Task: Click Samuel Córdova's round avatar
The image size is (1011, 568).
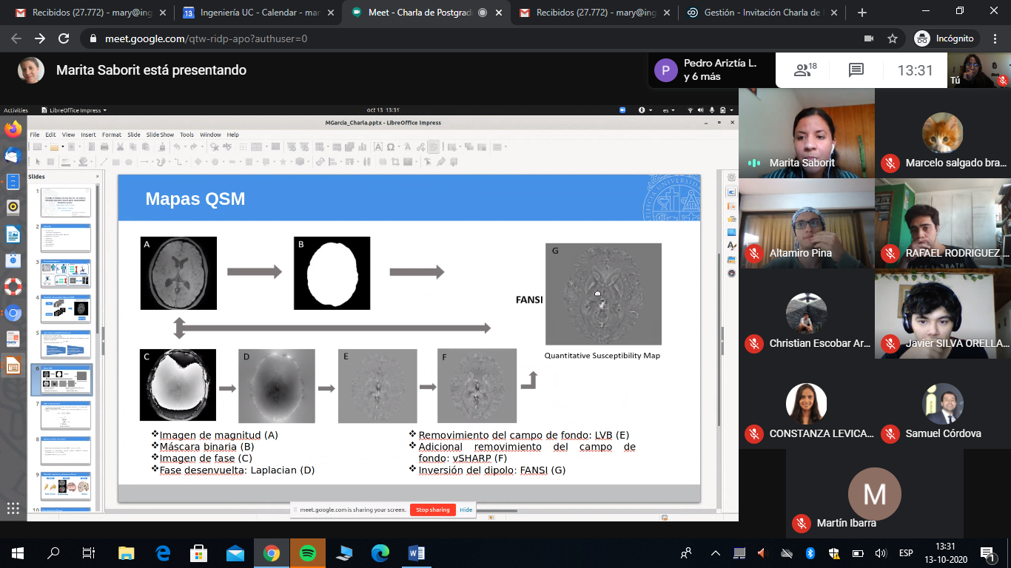Action: [942, 404]
